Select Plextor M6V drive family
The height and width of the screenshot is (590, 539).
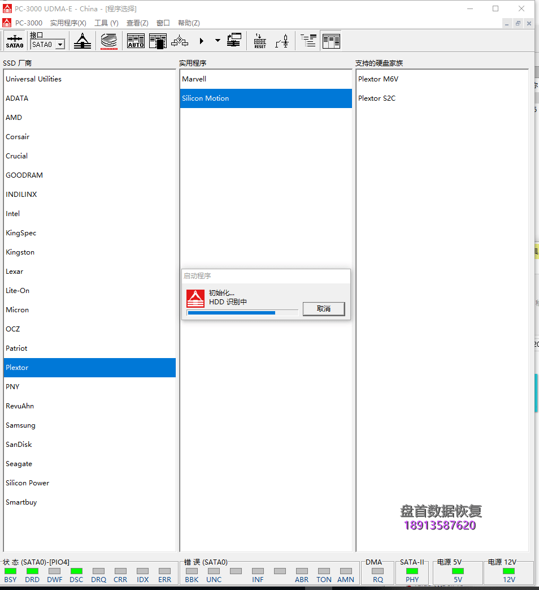pos(442,79)
